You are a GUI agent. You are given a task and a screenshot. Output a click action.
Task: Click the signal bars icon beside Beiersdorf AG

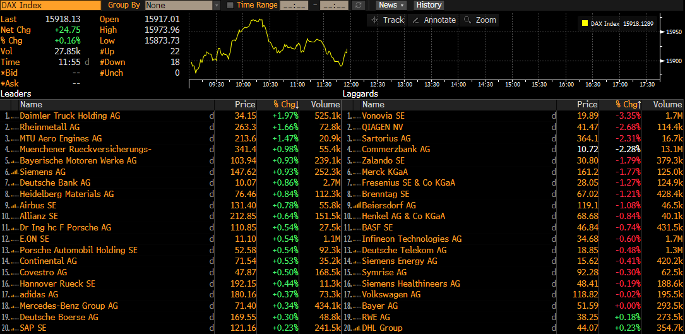357,205
